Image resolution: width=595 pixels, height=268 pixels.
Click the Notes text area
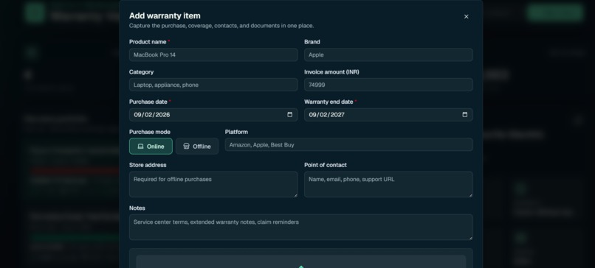click(301, 227)
